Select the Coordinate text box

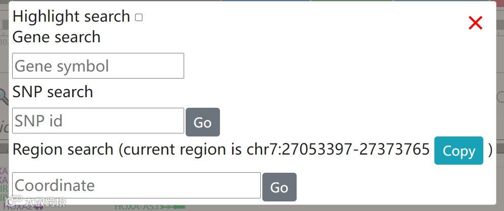coord(136,185)
